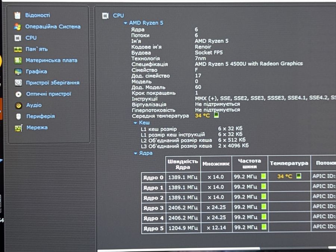336x252 pixels.
Task: Open the Аудіо section
Action: tap(34, 105)
